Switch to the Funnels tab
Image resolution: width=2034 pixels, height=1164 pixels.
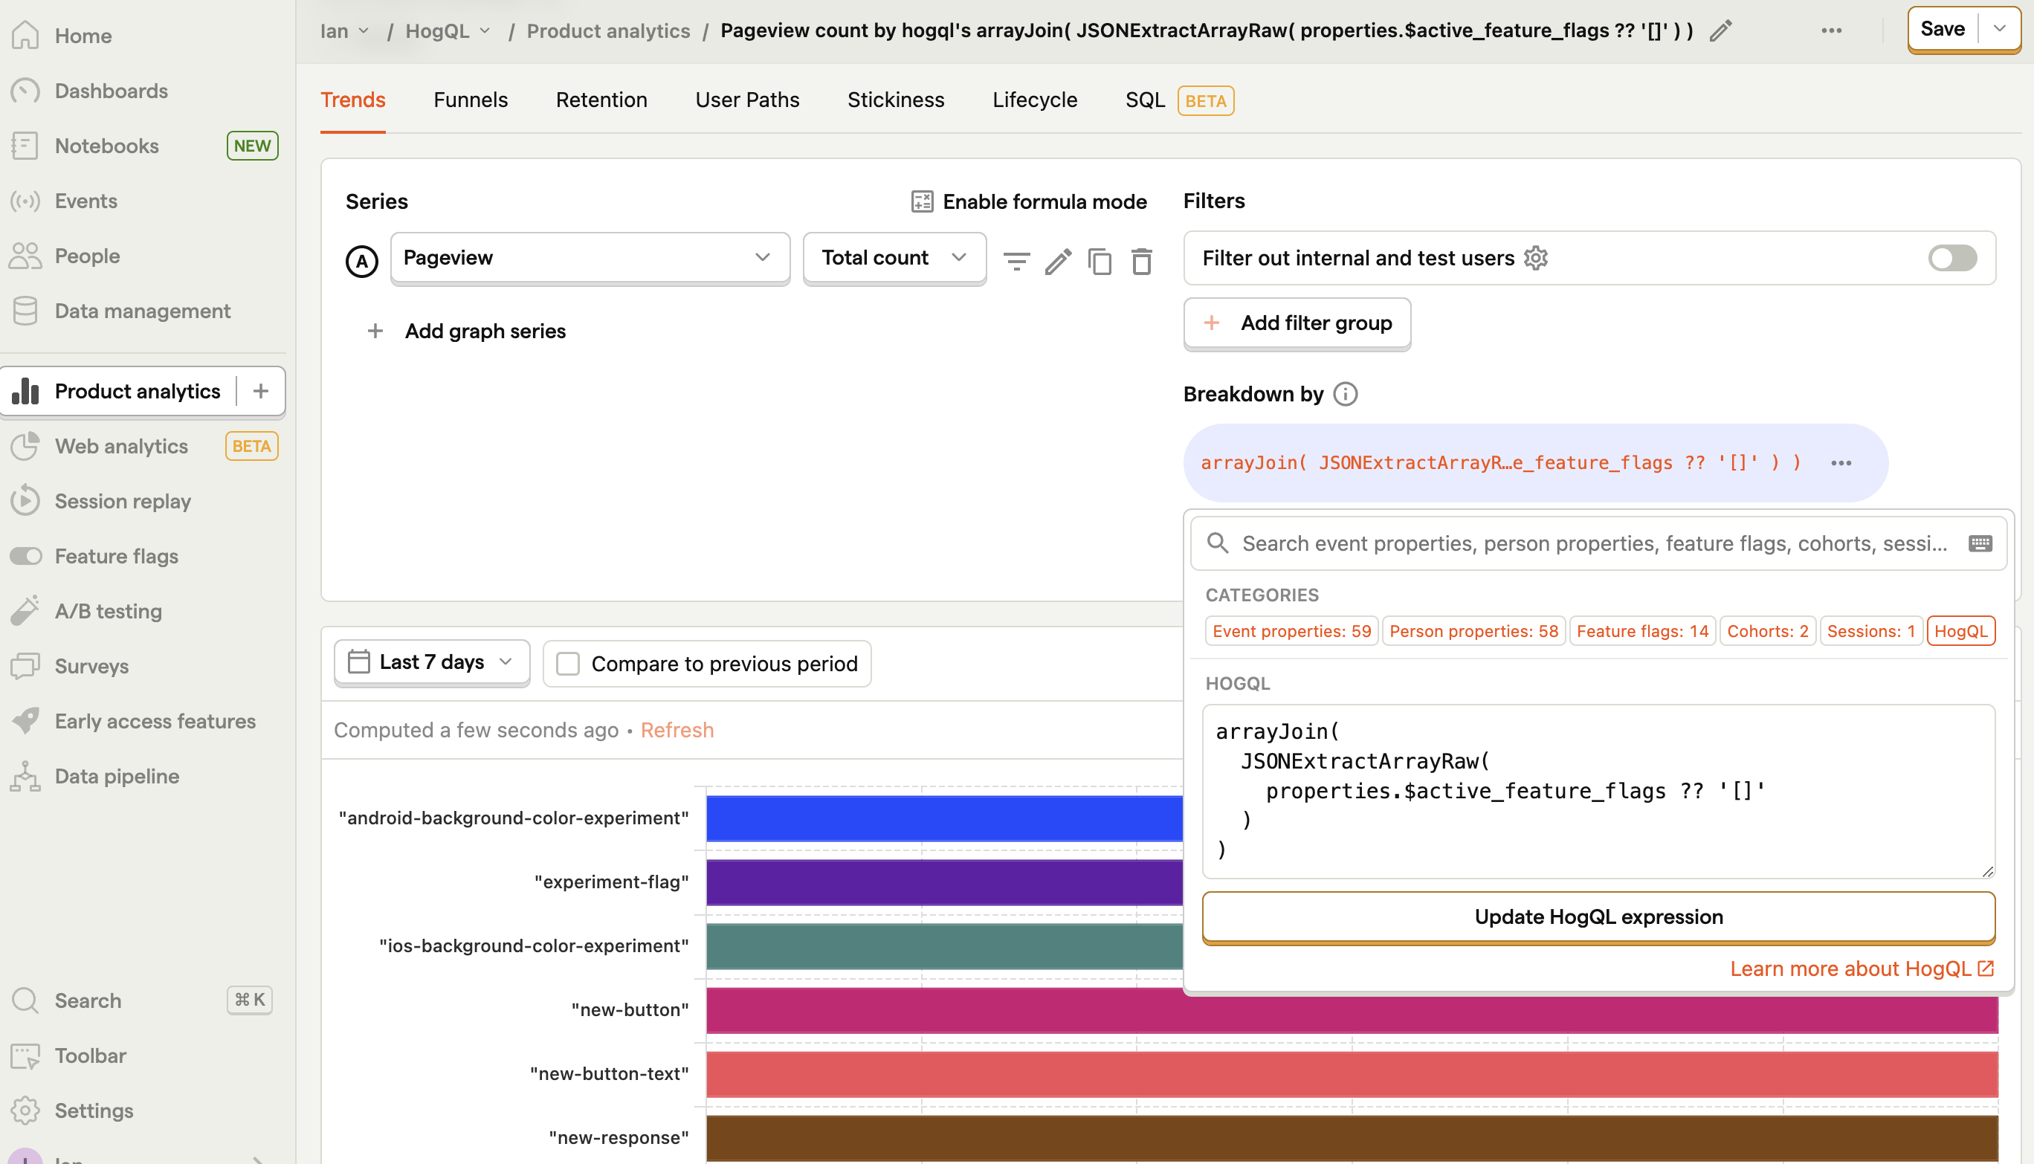click(x=471, y=100)
